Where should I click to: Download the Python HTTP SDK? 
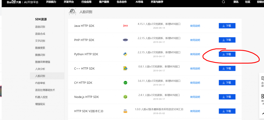tap(227, 54)
